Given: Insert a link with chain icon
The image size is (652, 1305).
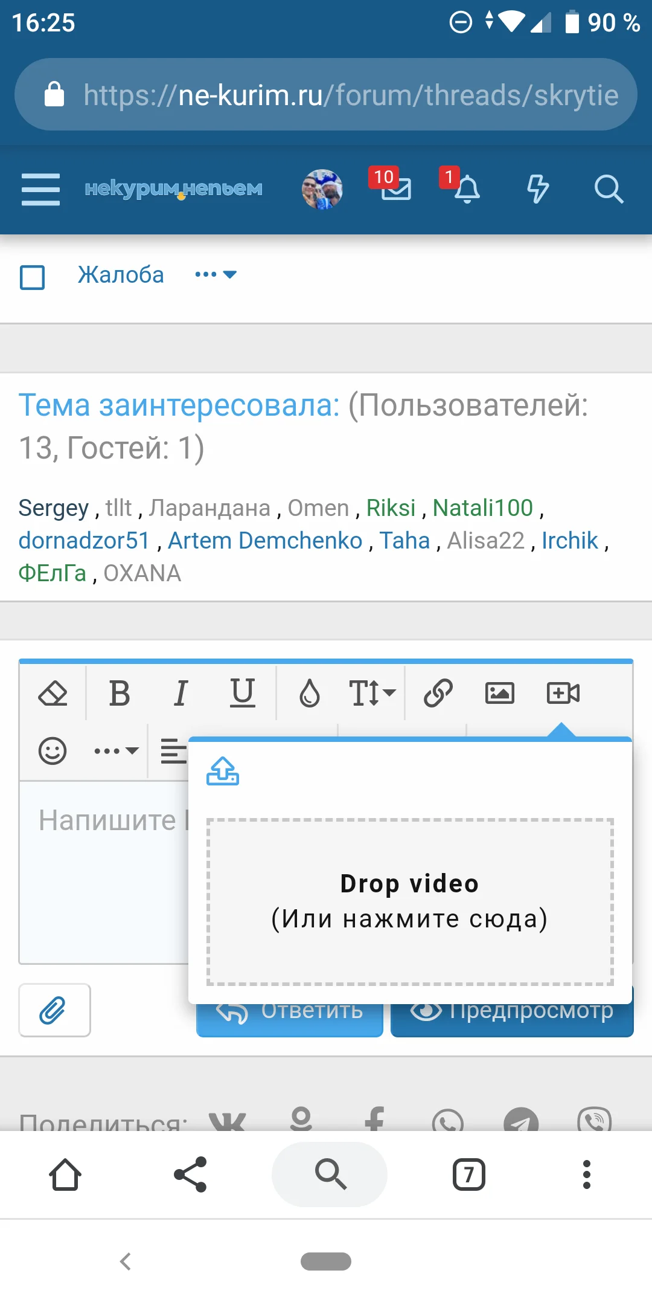Looking at the screenshot, I should click(x=438, y=693).
